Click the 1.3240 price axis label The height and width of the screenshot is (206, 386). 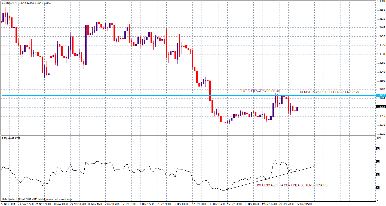[381, 72]
